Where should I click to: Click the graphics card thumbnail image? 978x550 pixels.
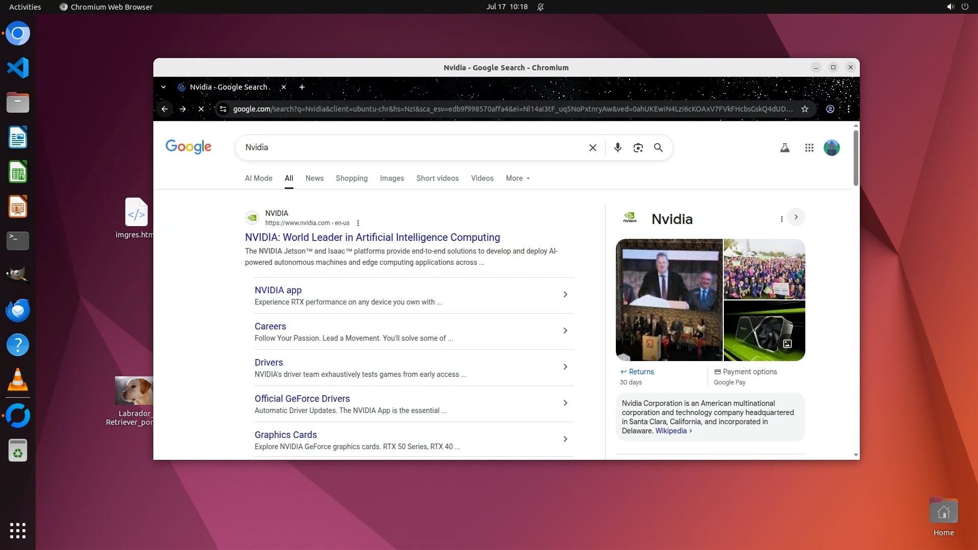point(764,331)
